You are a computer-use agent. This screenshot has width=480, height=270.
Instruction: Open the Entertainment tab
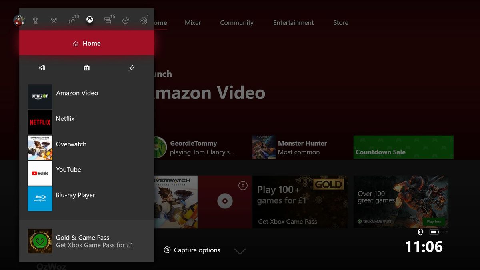pos(293,23)
